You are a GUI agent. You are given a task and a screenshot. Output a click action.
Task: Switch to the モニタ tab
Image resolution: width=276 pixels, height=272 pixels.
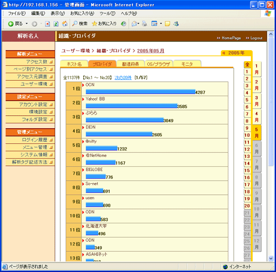coord(187,64)
